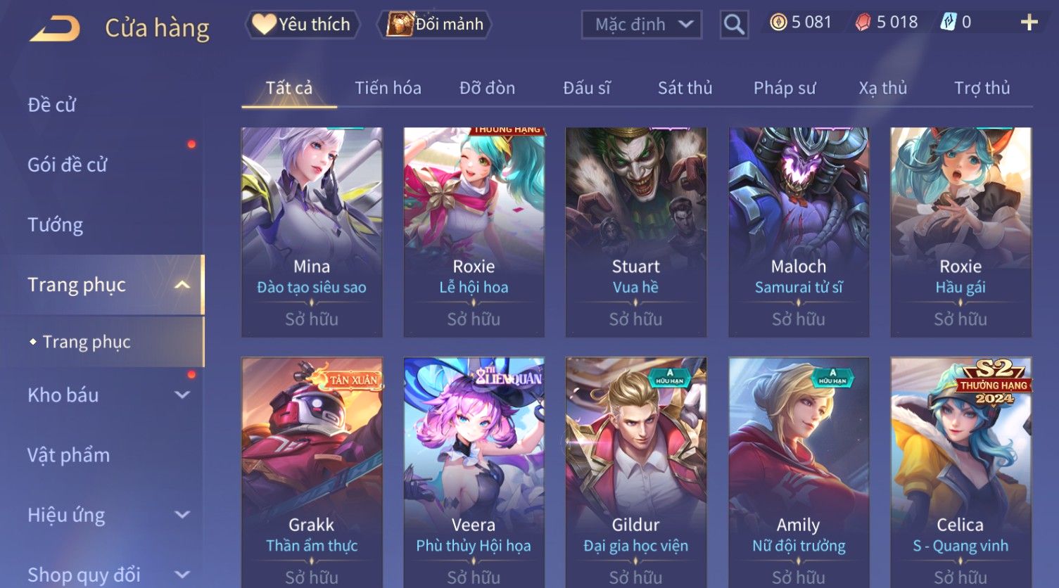This screenshot has width=1059, height=588.
Task: Switch to the Sát thủ tab
Action: point(685,88)
